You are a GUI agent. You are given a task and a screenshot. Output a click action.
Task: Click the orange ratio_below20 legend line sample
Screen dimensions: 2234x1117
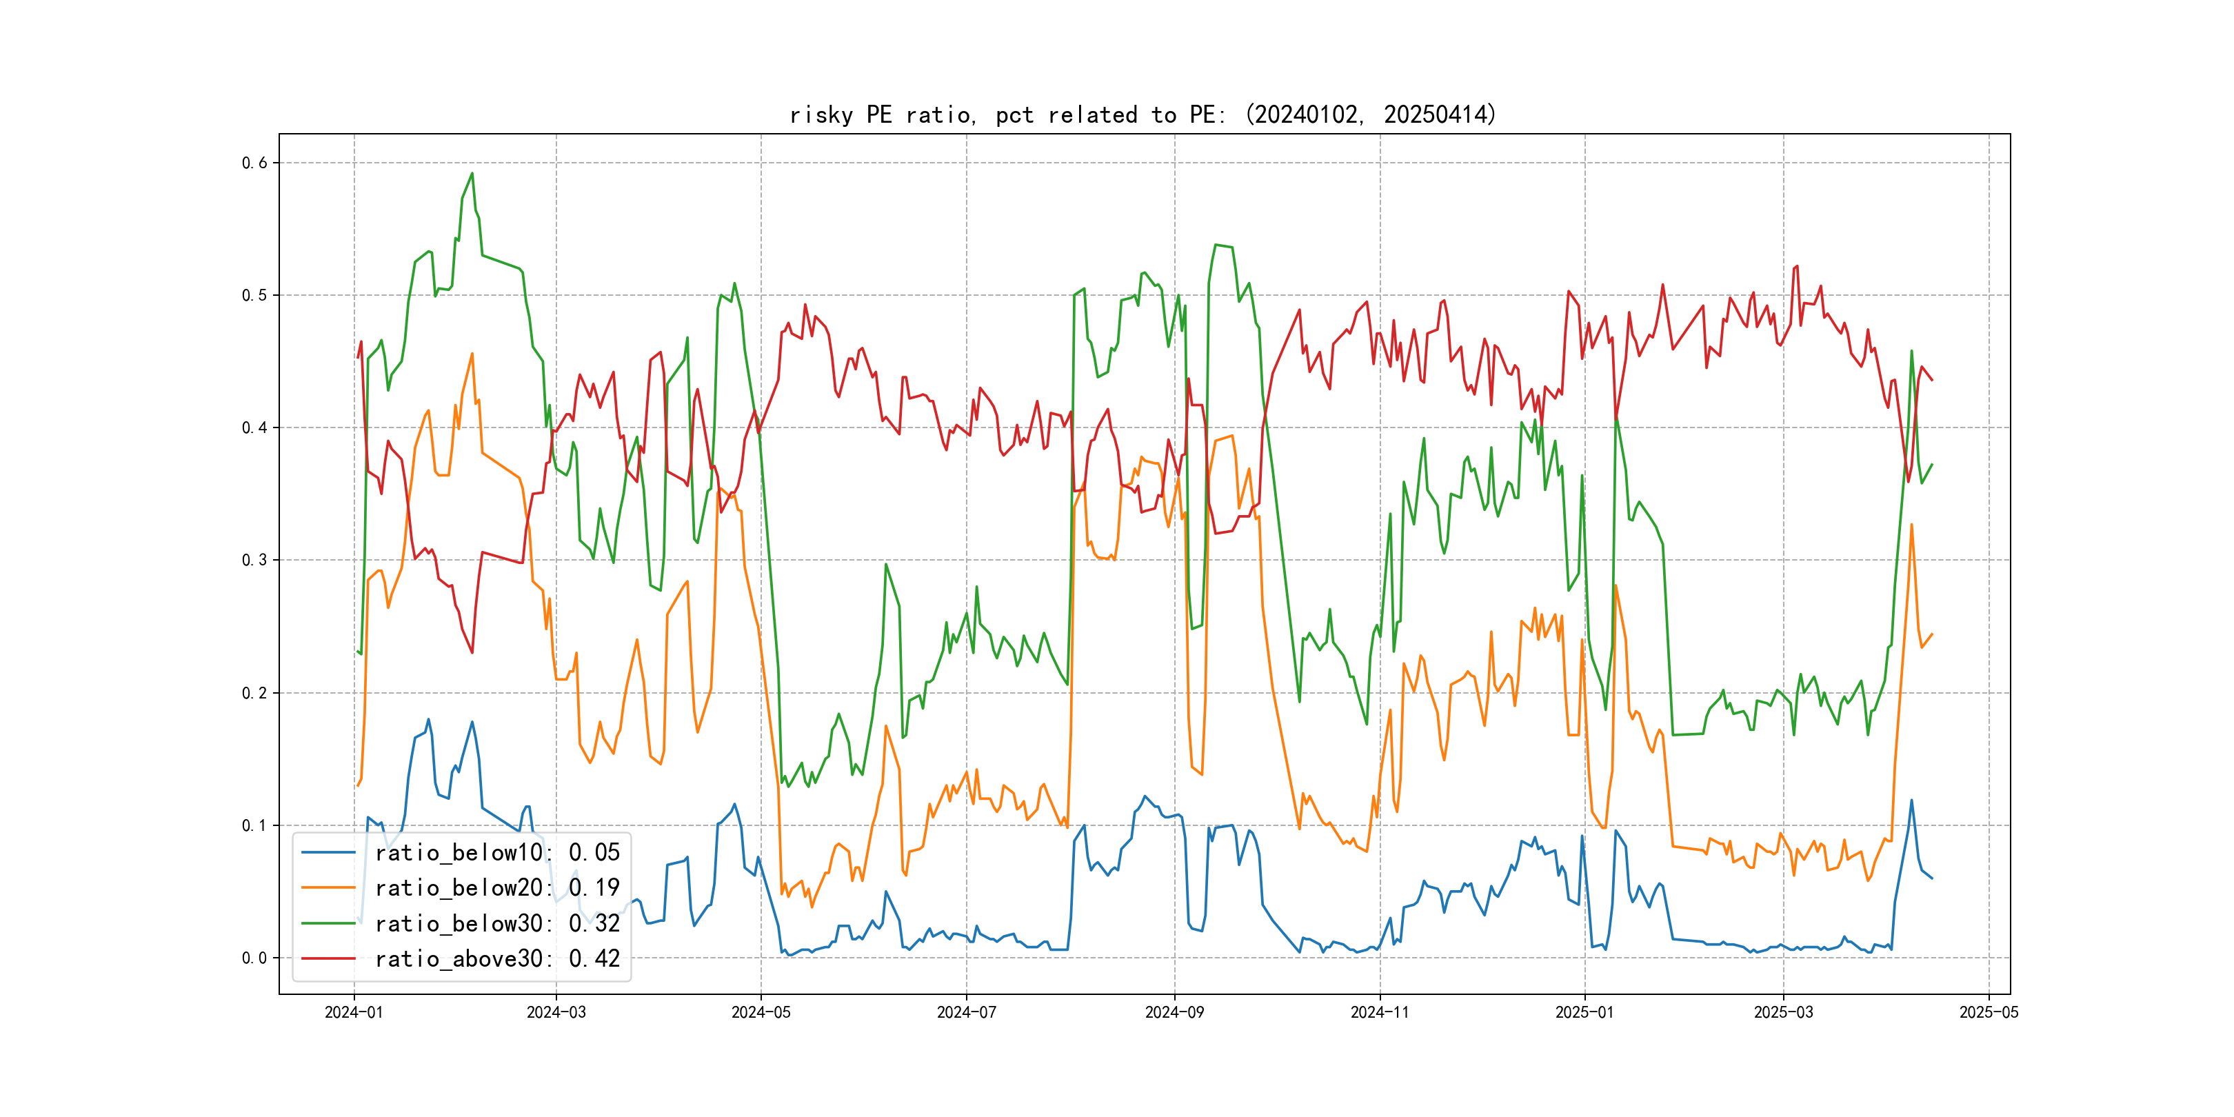(328, 888)
